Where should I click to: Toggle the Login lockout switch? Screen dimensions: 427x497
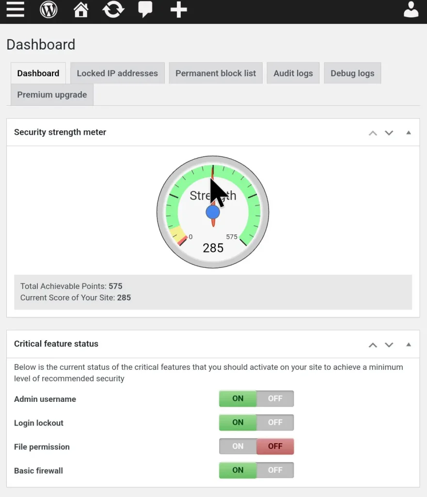256,423
